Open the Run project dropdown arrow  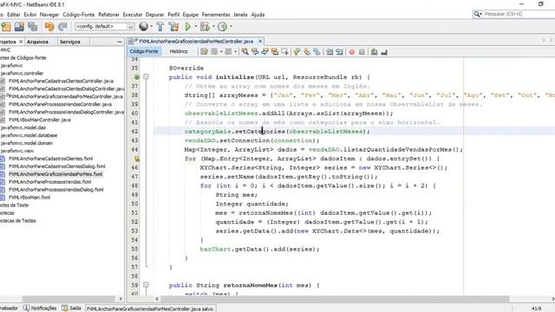point(195,27)
